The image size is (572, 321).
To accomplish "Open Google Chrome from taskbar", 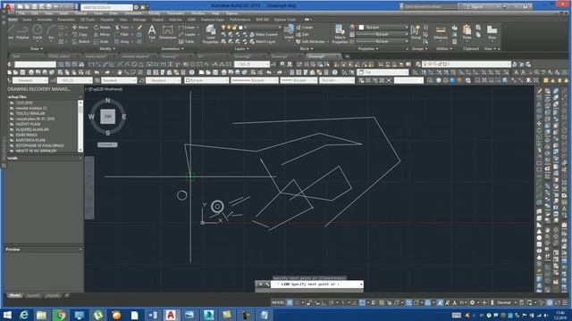I will click(x=61, y=315).
